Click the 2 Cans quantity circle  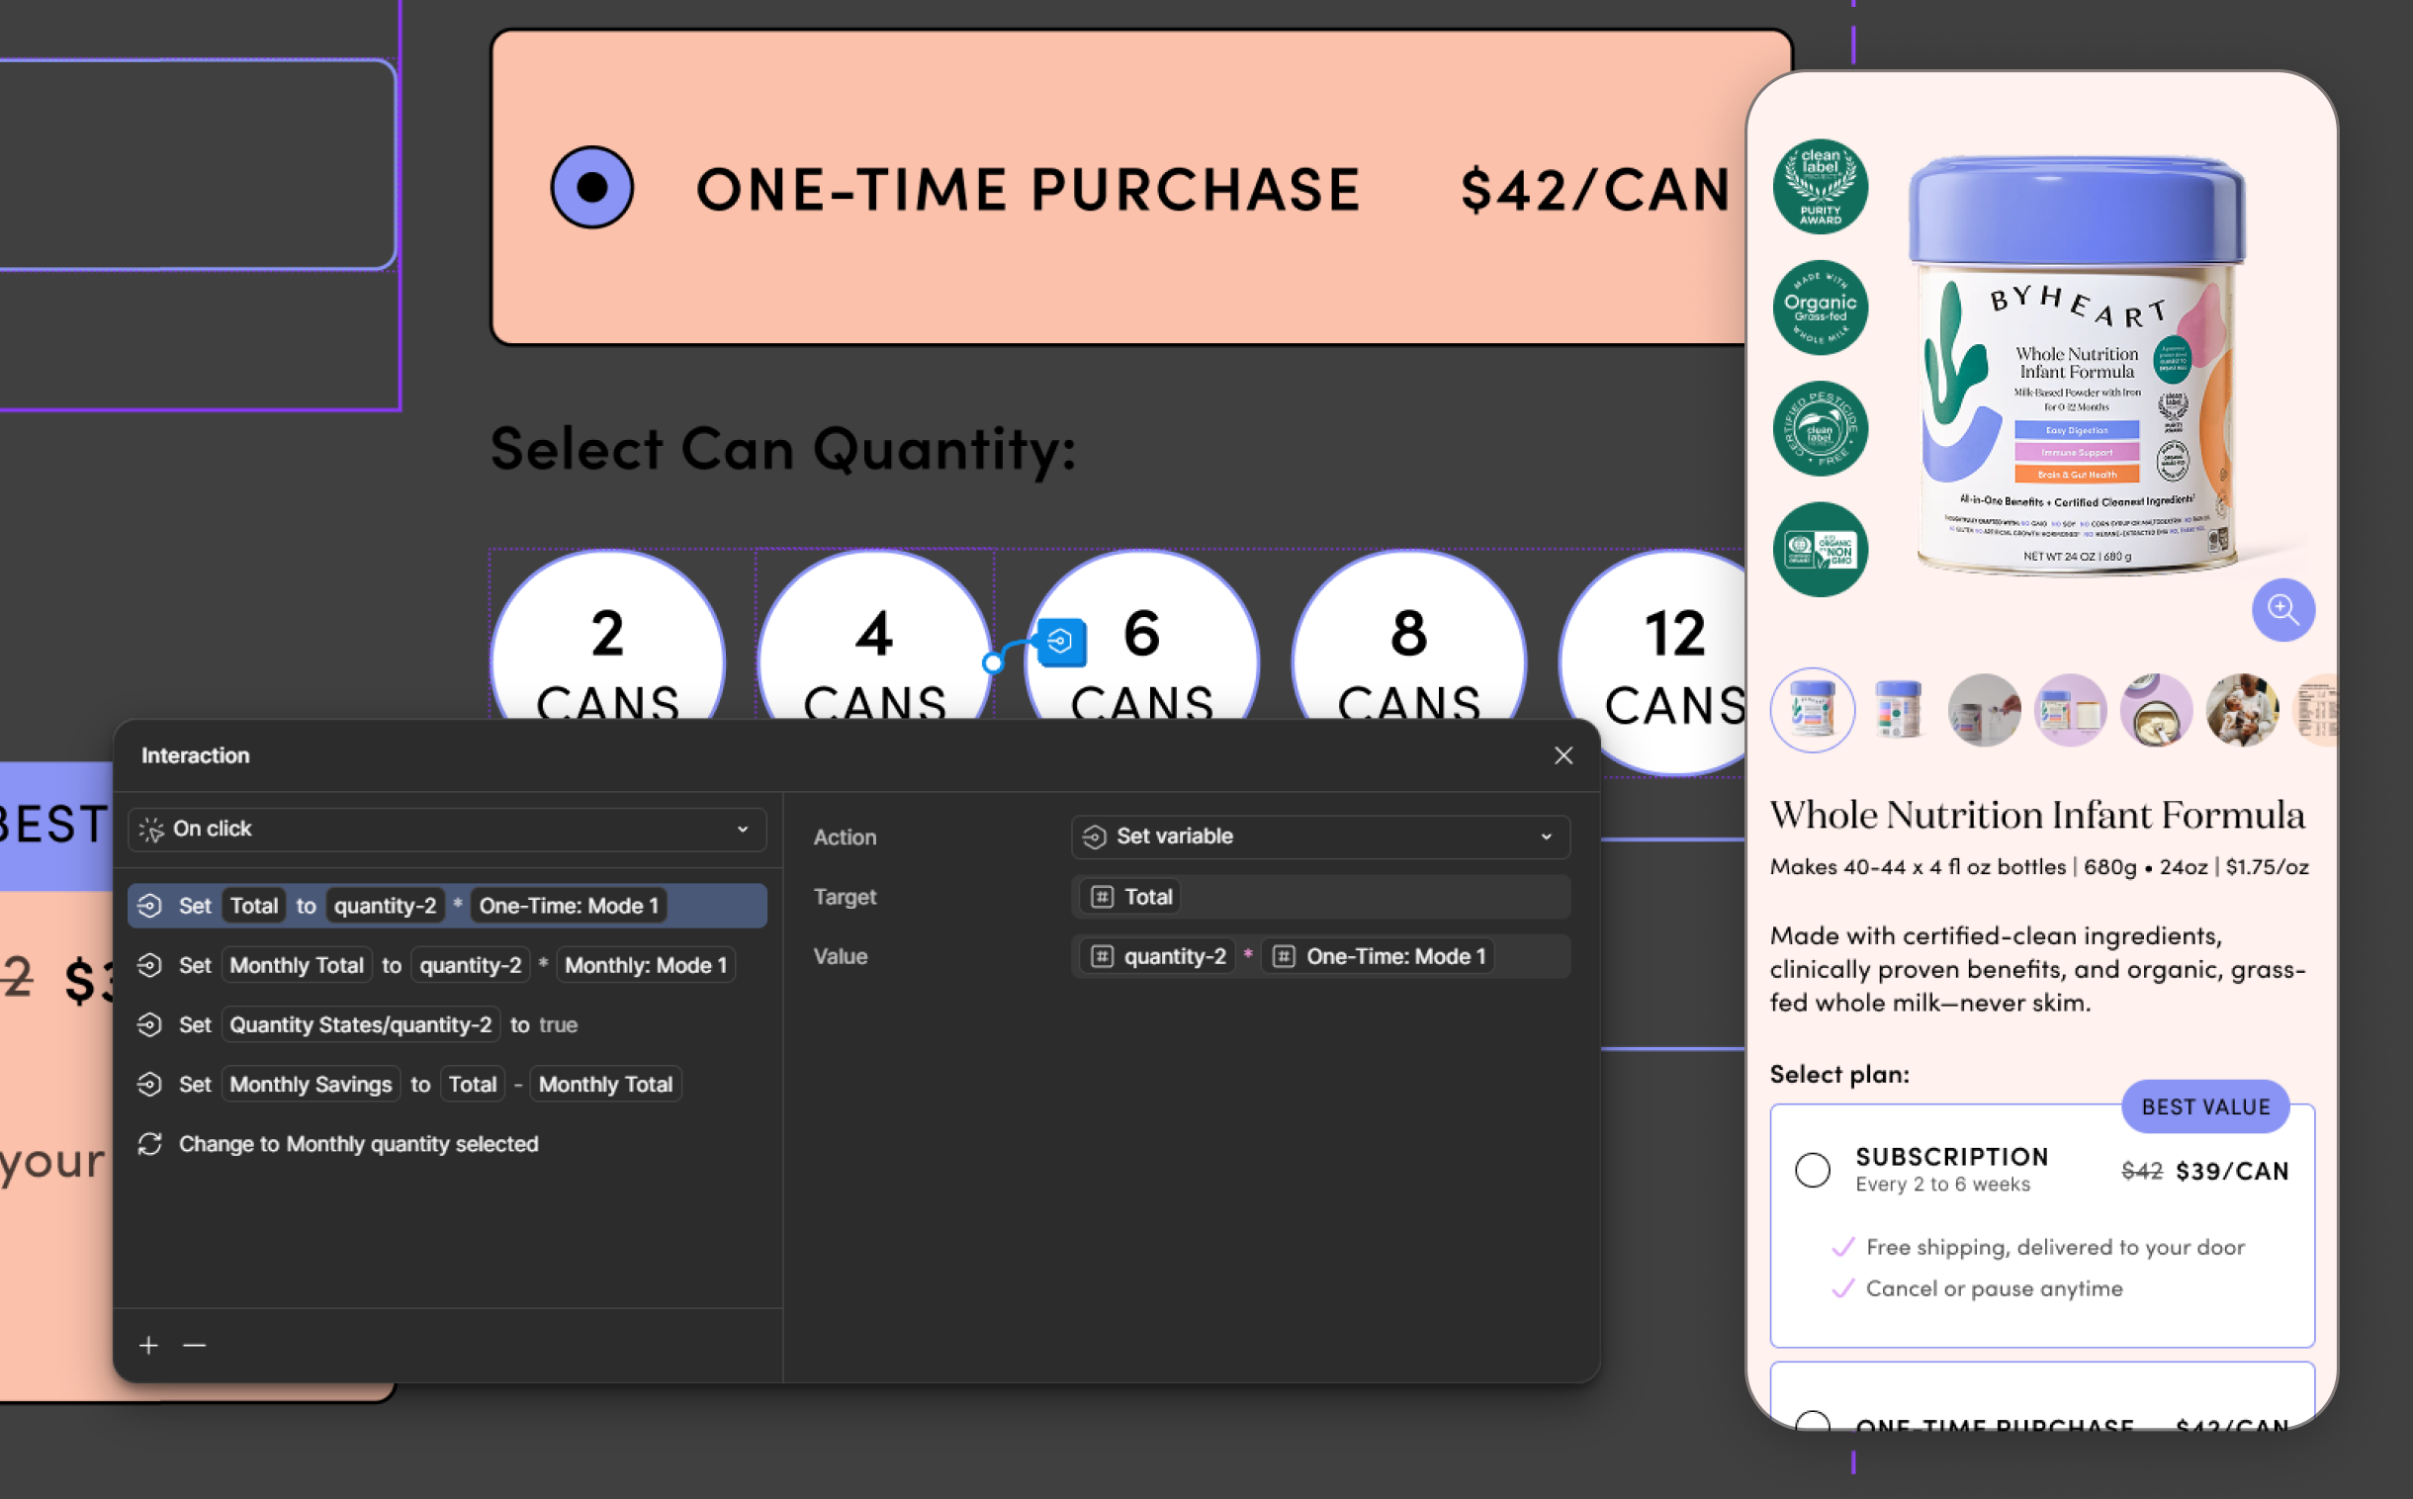point(608,645)
